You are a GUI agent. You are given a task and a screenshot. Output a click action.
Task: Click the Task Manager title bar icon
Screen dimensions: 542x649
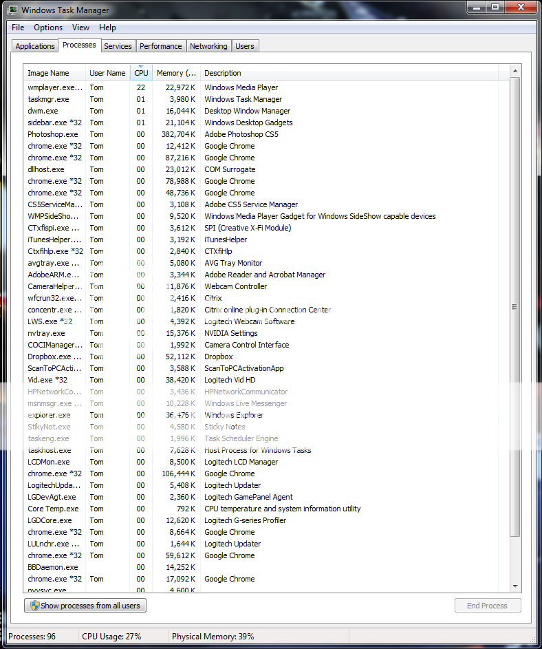[x=12, y=10]
